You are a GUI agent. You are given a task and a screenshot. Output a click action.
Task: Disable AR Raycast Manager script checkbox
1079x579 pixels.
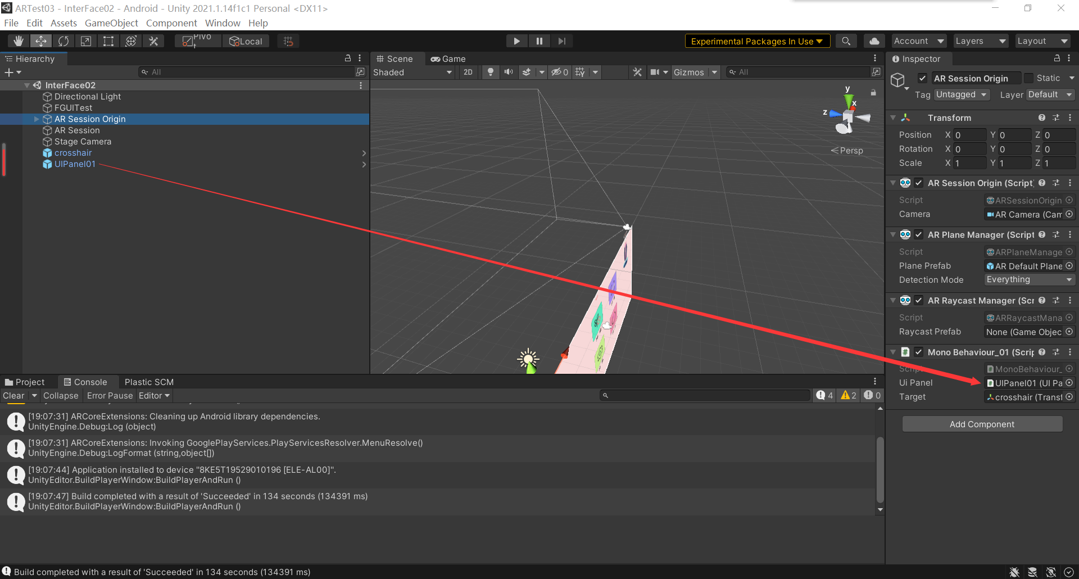pyautogui.click(x=919, y=300)
